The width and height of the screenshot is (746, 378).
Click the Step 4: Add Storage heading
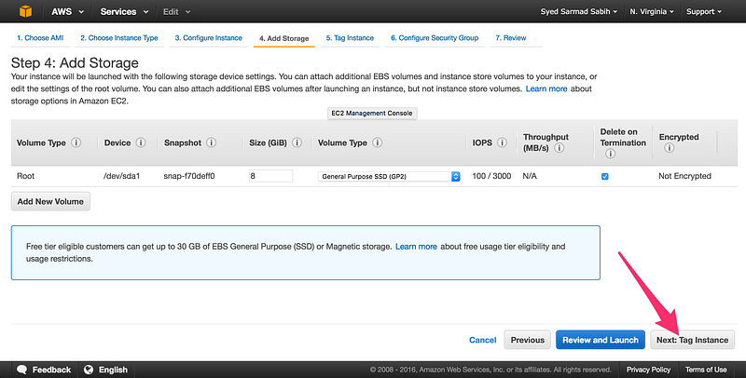[75, 62]
